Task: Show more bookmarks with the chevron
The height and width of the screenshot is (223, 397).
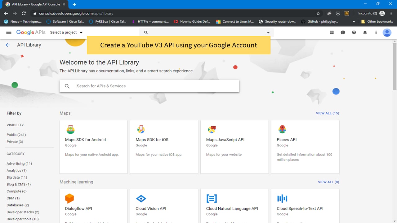Action: coord(354,22)
